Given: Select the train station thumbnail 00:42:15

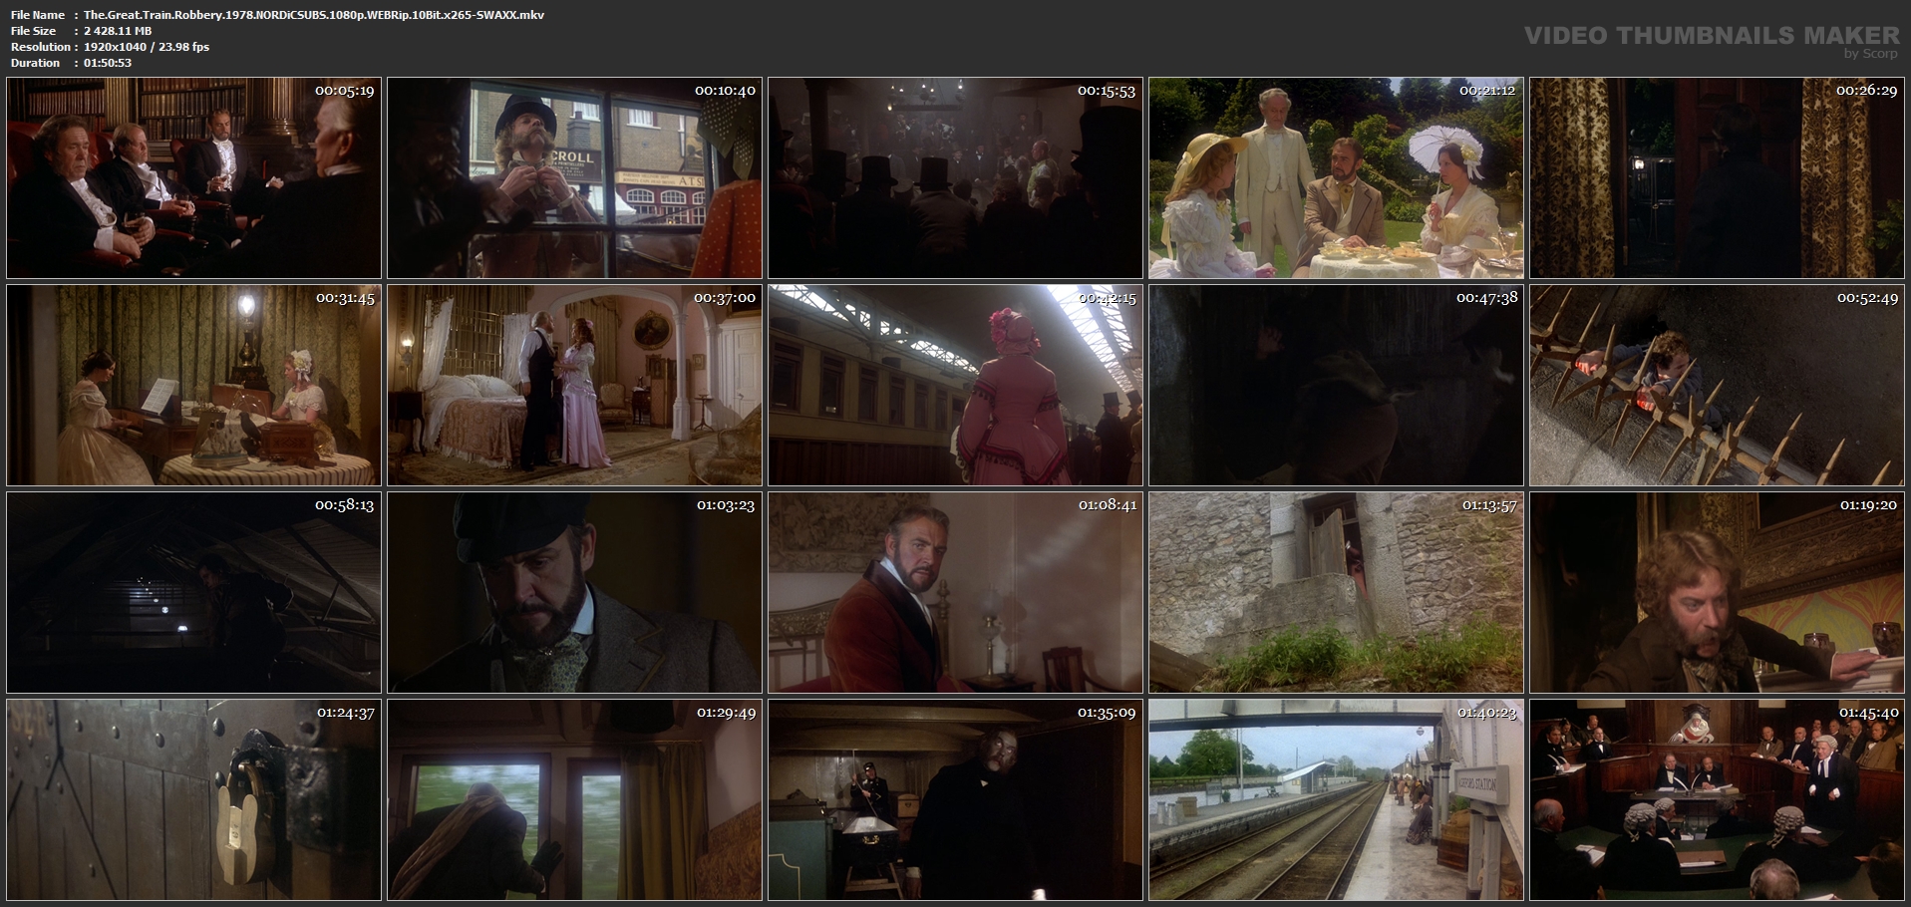Looking at the screenshot, I should coord(955,385).
